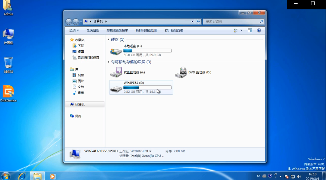This screenshot has height=180, width=326.
Task: Click the help question mark icon
Action: (259, 30)
